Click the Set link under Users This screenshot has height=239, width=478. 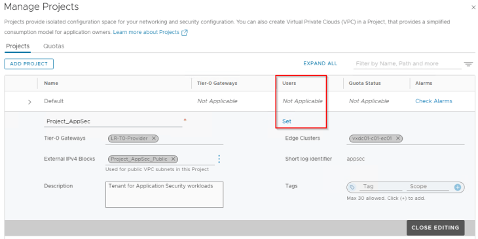[287, 121]
